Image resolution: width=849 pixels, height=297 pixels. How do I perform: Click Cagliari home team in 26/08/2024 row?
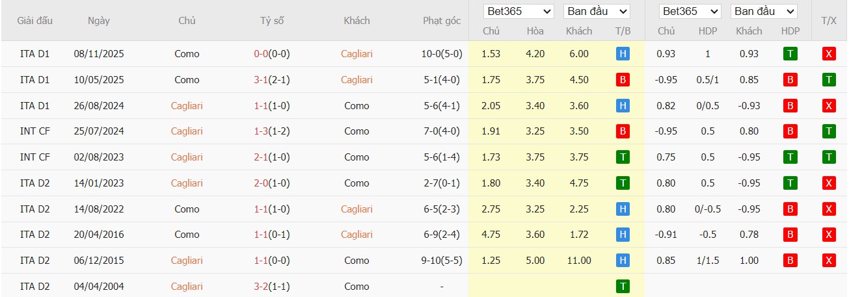tap(187, 105)
